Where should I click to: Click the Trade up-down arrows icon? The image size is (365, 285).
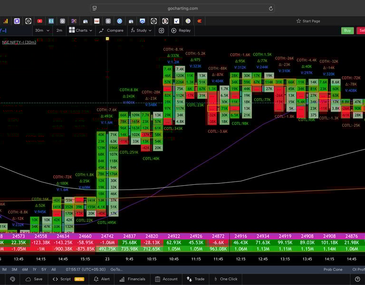click(x=189, y=279)
